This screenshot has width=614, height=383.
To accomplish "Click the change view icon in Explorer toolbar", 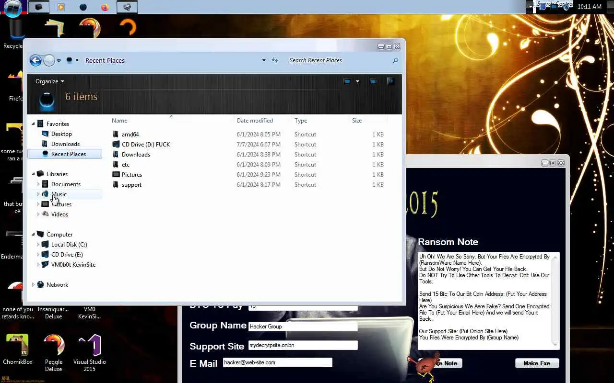I will pos(347,81).
